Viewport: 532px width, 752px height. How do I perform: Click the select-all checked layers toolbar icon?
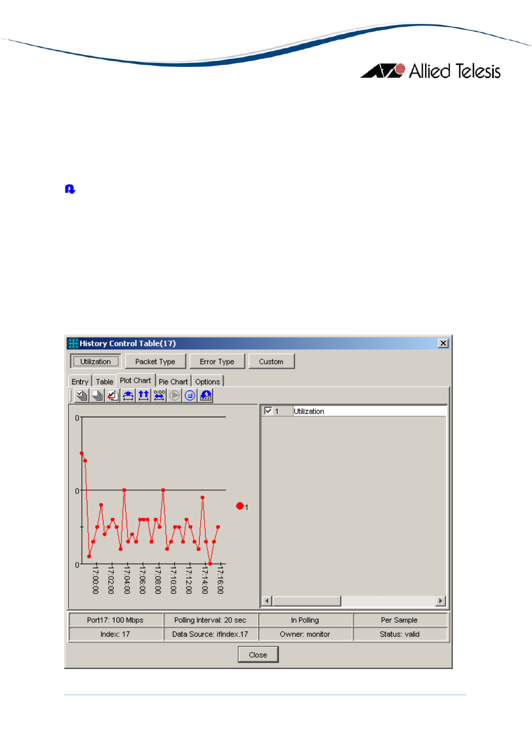81,395
